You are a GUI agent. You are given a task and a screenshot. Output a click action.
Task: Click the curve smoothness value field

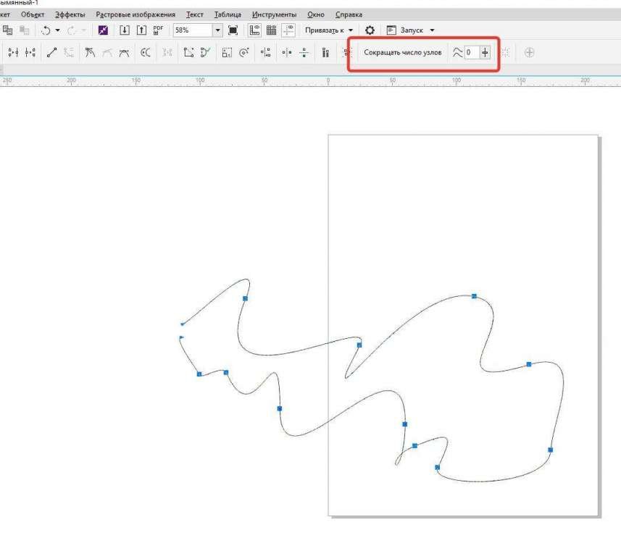tap(471, 52)
